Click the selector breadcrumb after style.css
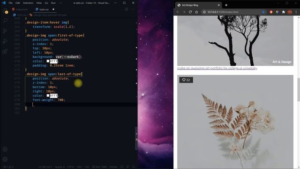 tap(48, 15)
